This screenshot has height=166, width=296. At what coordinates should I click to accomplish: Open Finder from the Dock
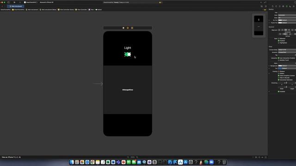(x=72, y=162)
